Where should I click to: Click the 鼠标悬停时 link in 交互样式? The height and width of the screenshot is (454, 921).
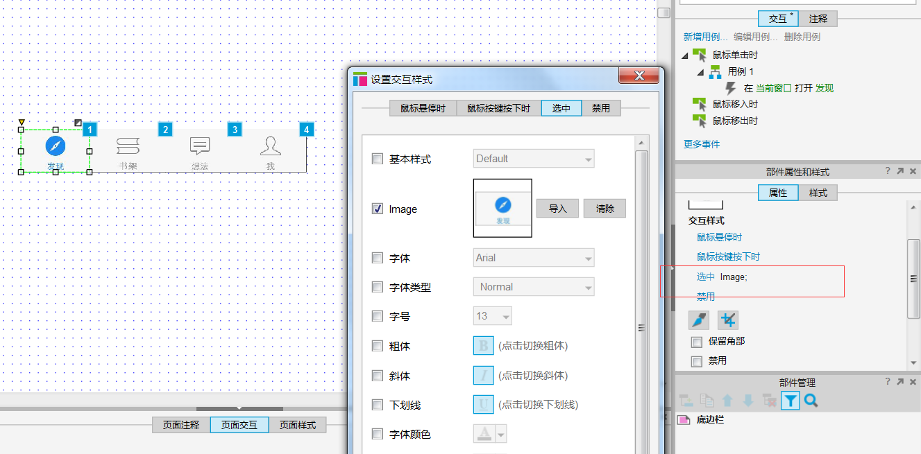pos(719,238)
